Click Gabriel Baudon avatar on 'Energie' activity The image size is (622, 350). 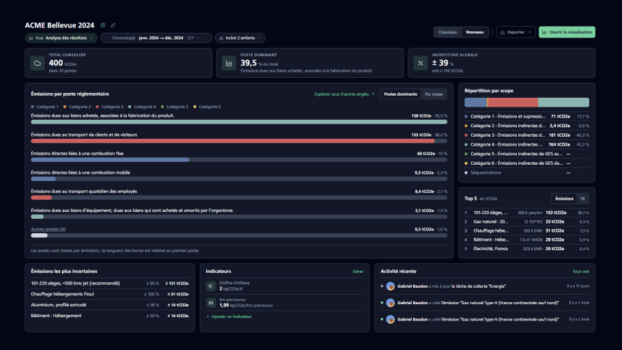pyautogui.click(x=391, y=286)
